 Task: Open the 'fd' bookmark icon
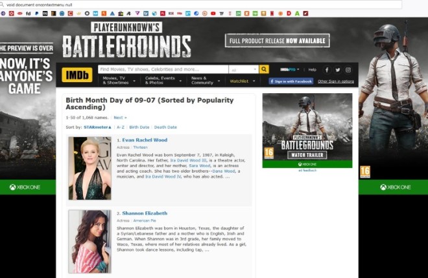(28, 14)
